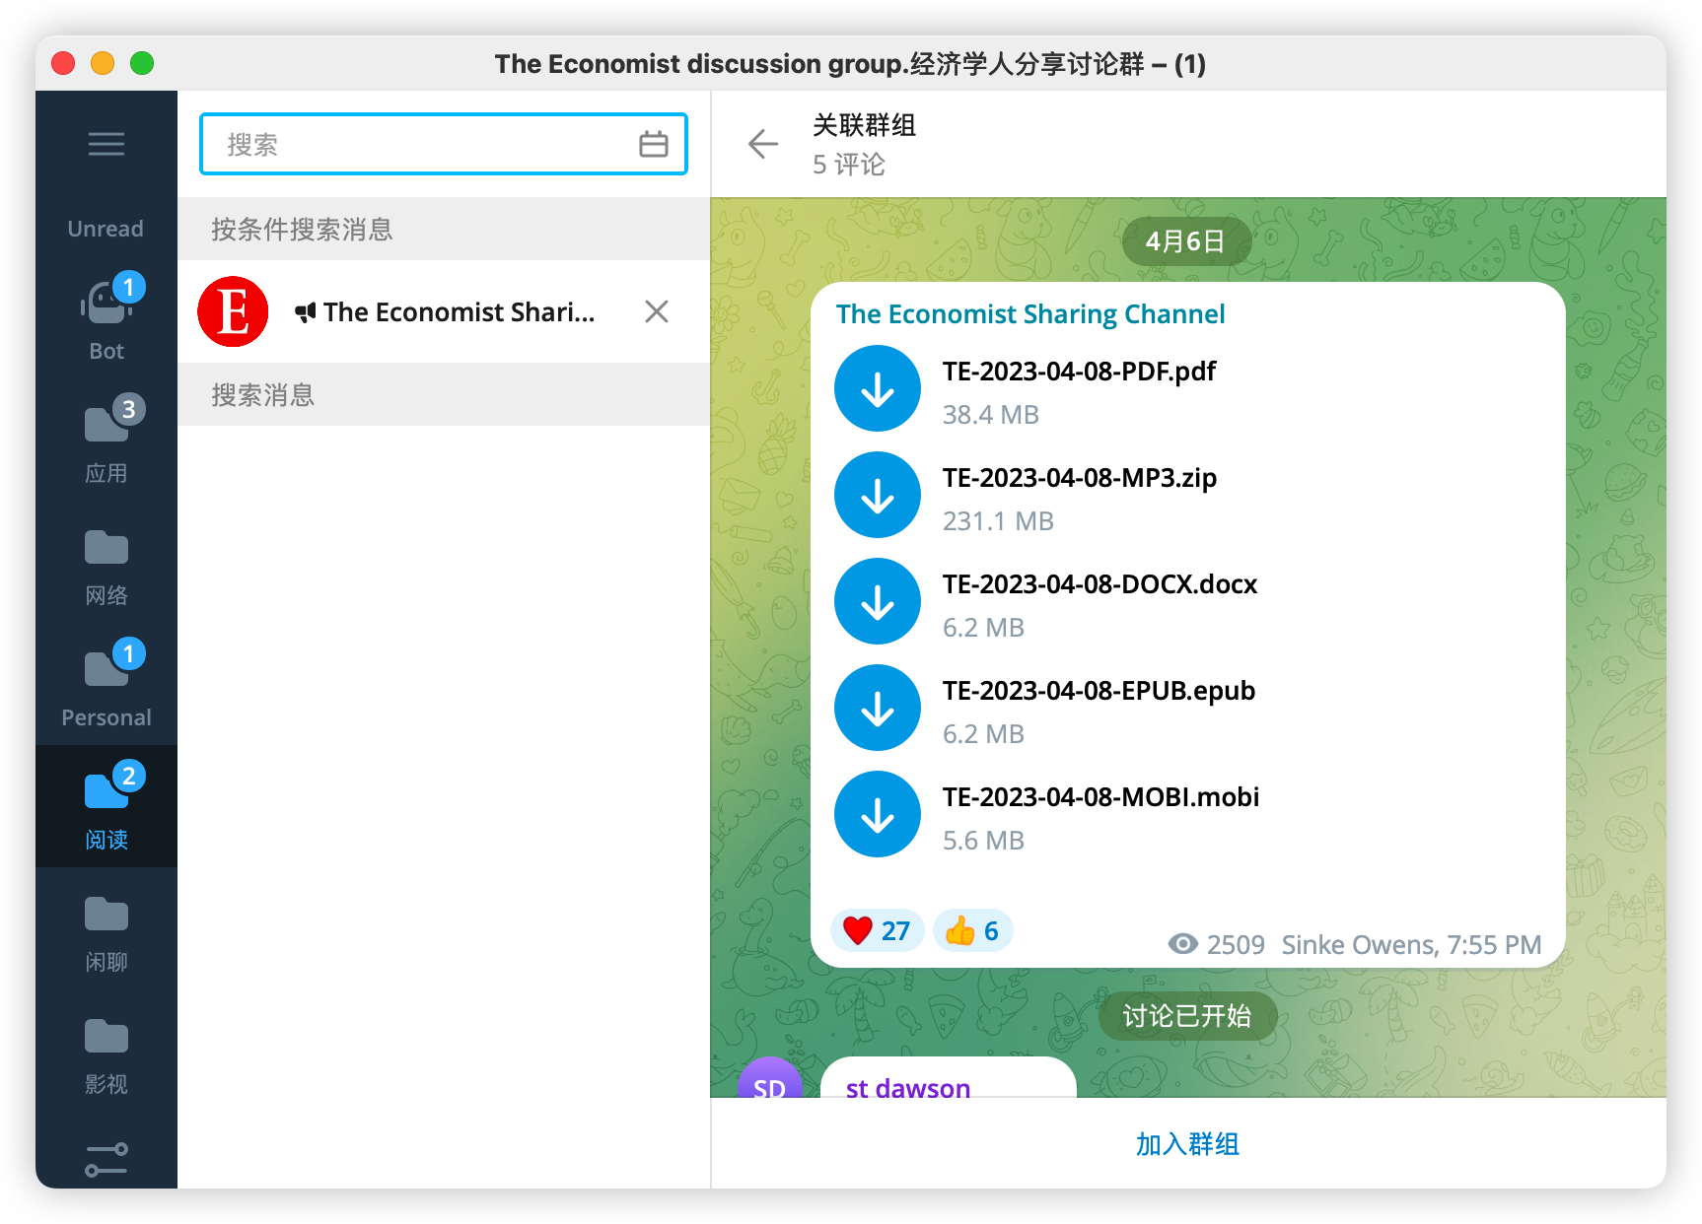Click the 搜索 search input field
The image size is (1702, 1224).
click(444, 144)
